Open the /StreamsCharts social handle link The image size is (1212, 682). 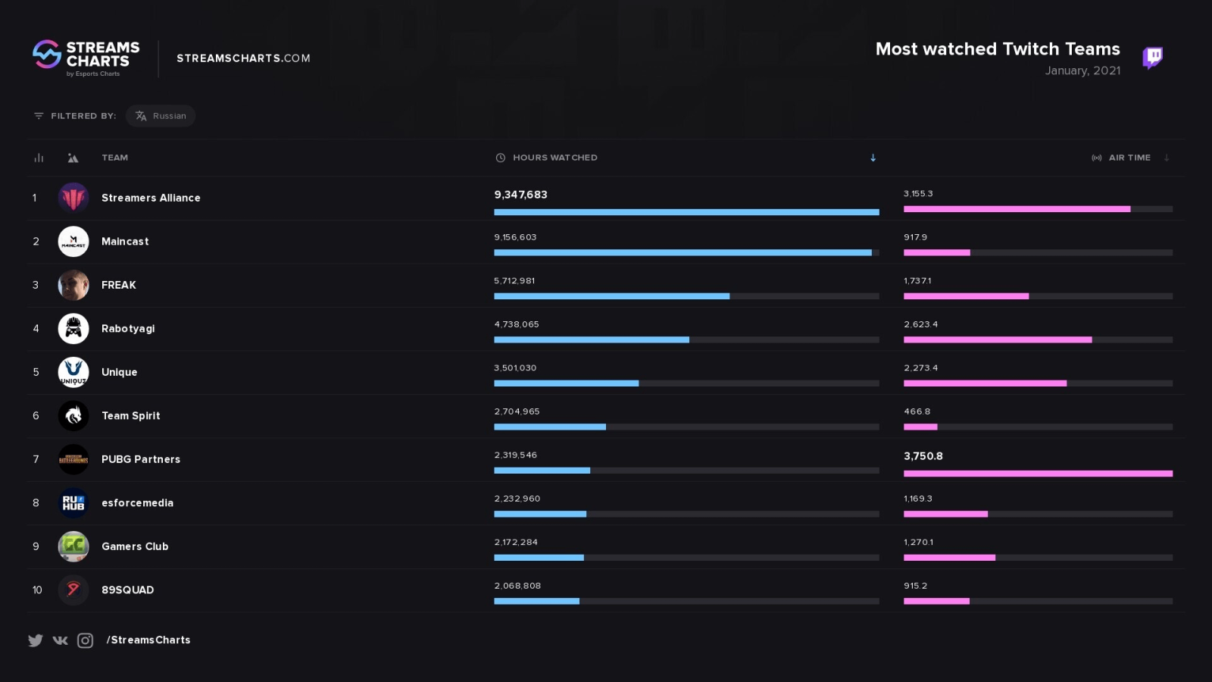coord(148,640)
